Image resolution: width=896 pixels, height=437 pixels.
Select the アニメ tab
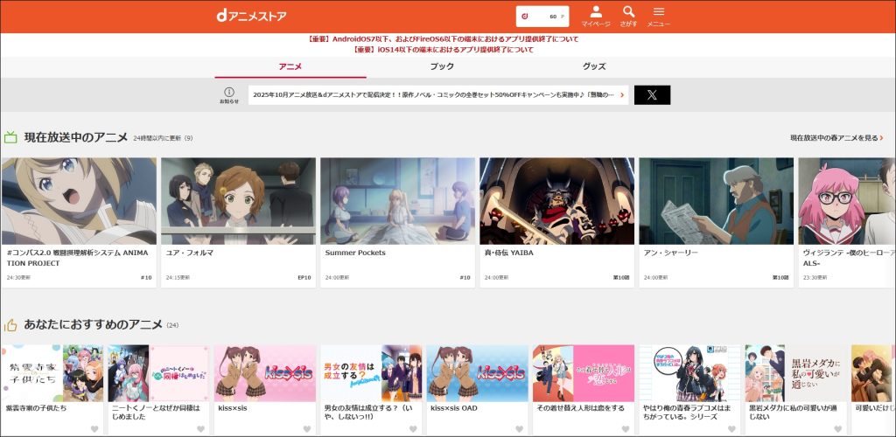(290, 66)
